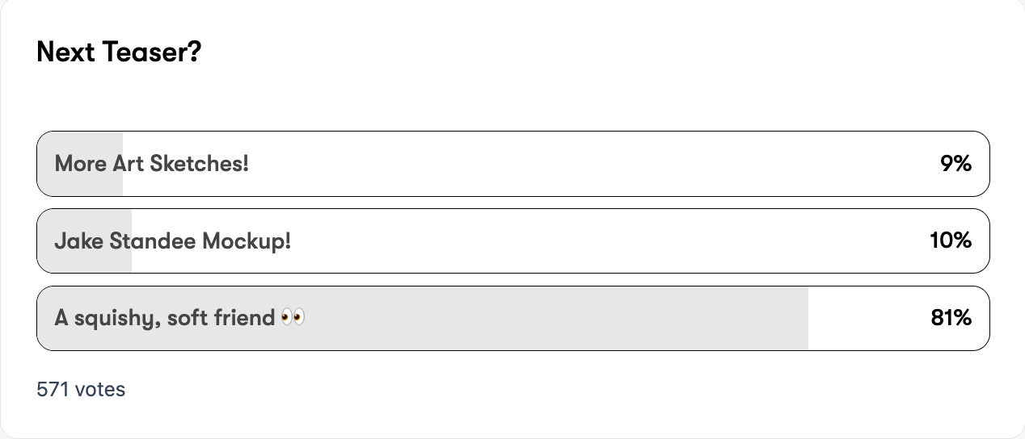The width and height of the screenshot is (1025, 439).
Task: Click the 9% result label
Action: (955, 164)
